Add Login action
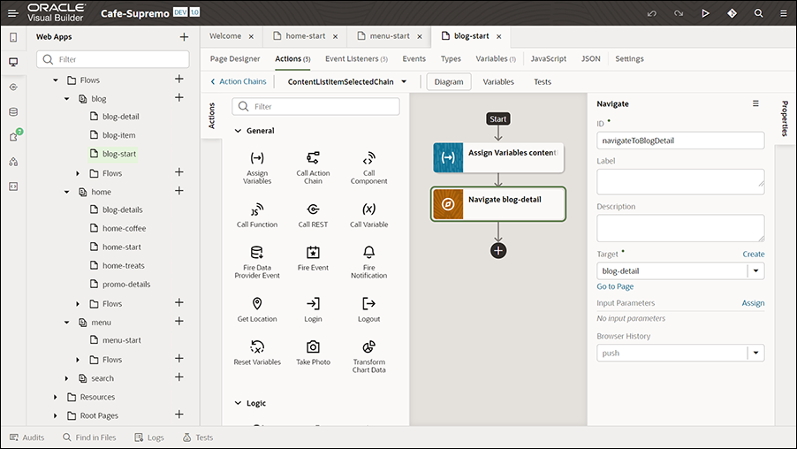The image size is (797, 449). [313, 309]
